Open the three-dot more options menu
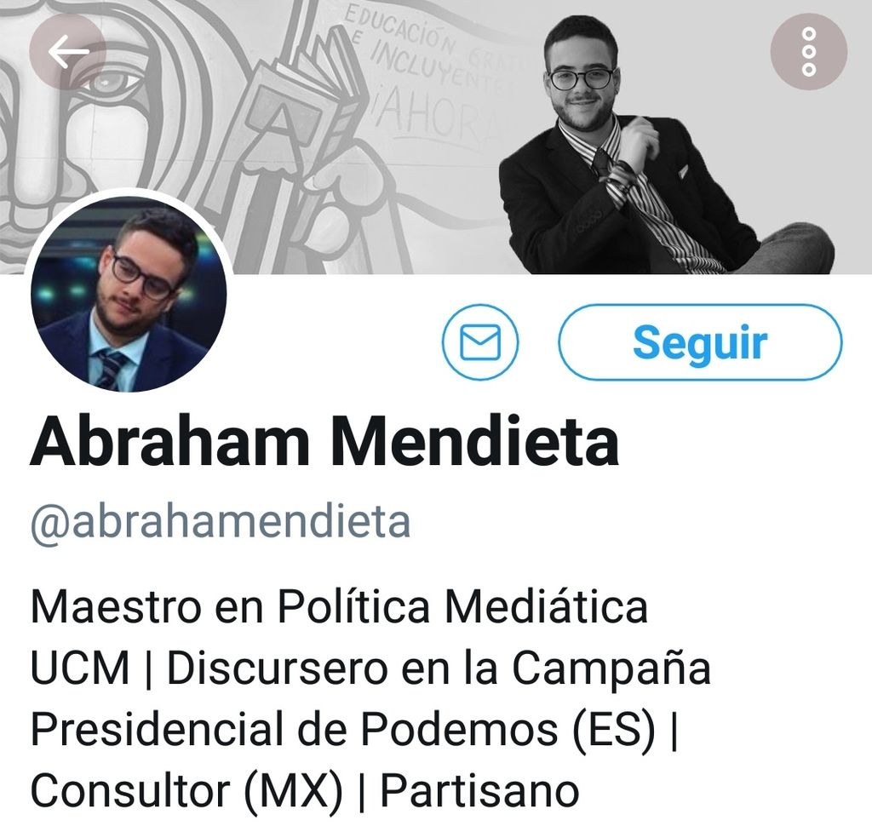Image resolution: width=872 pixels, height=826 pixels. pyautogui.click(x=809, y=52)
